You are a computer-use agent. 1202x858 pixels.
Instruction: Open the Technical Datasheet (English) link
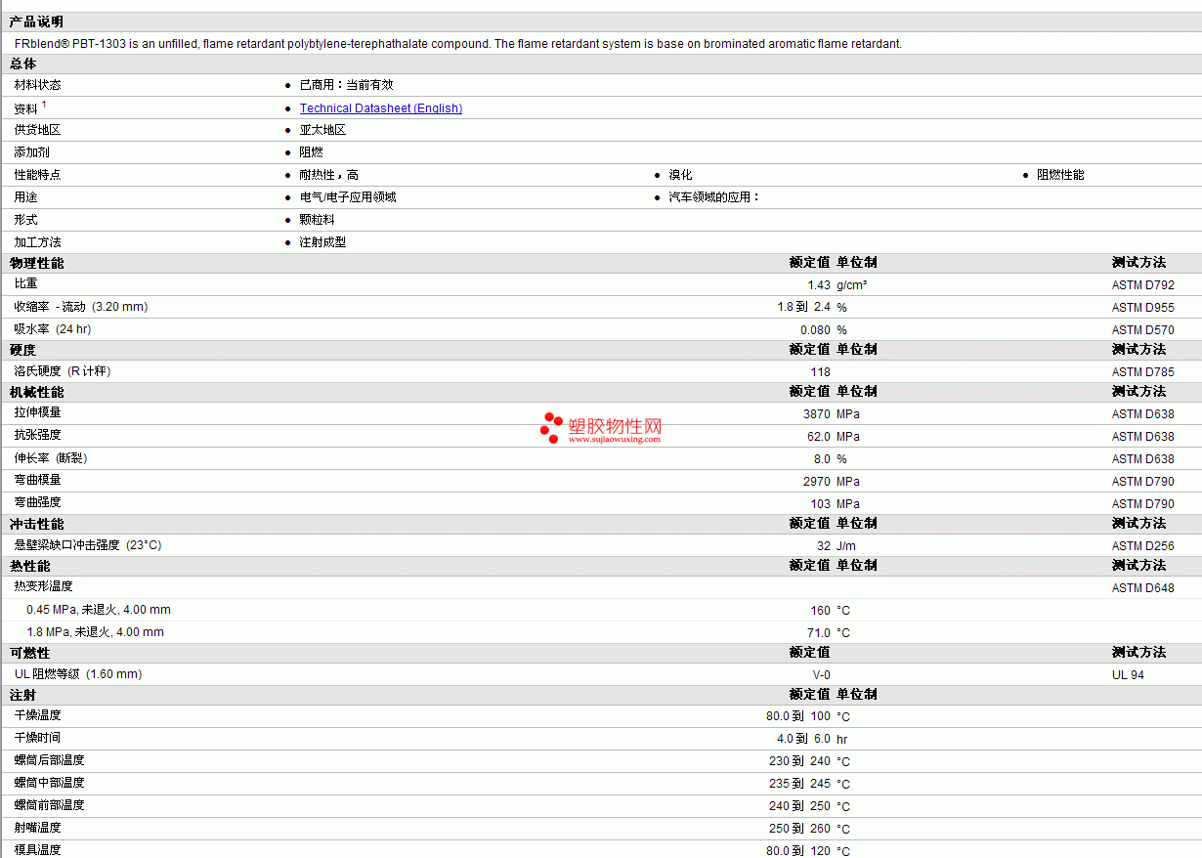point(381,108)
